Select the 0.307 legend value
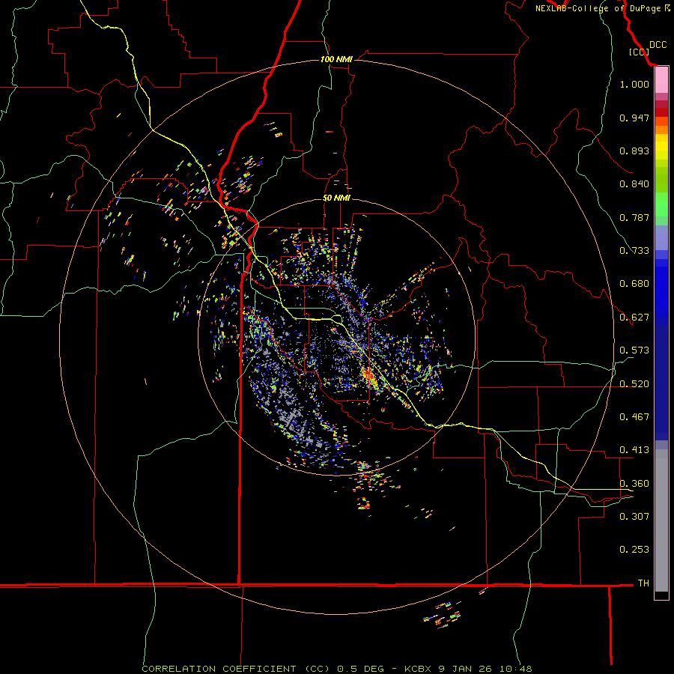674x674 pixels. click(x=634, y=516)
